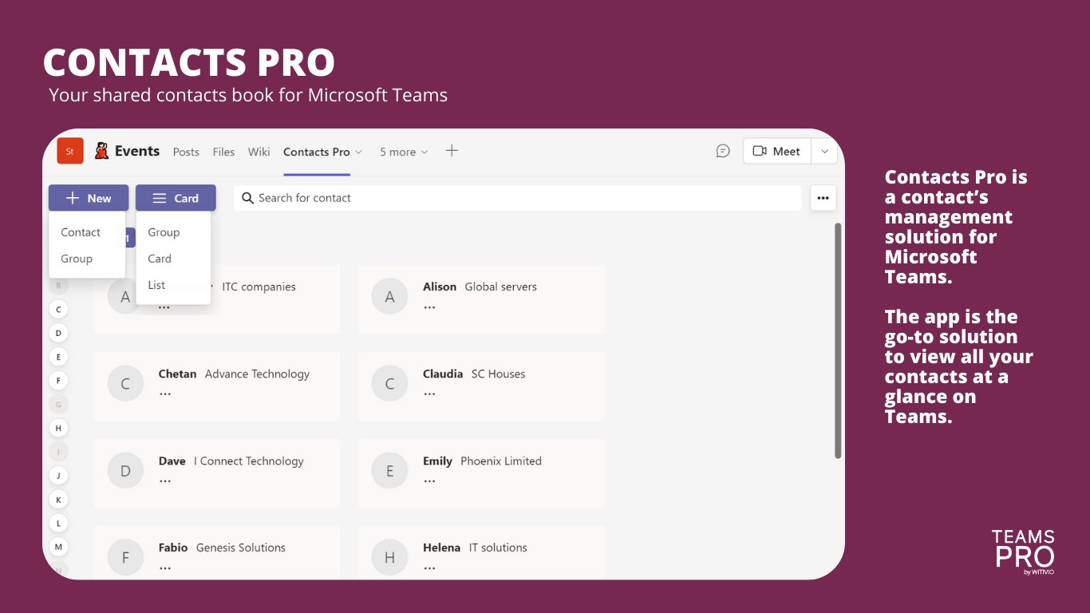Open the Files tab
Viewport: 1090px width, 613px height.
[x=223, y=152]
